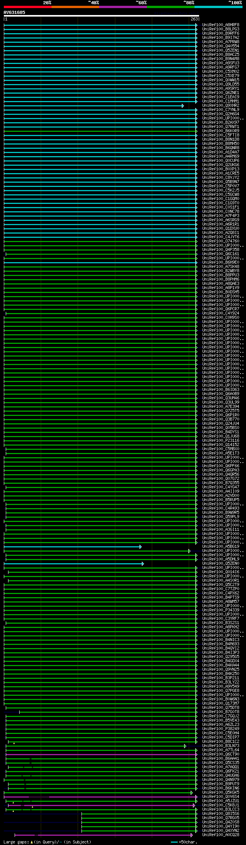Click the short cyan alignment bar for A5BG19
Viewport: 246px width, 845px height.
pyautogui.click(x=73, y=547)
